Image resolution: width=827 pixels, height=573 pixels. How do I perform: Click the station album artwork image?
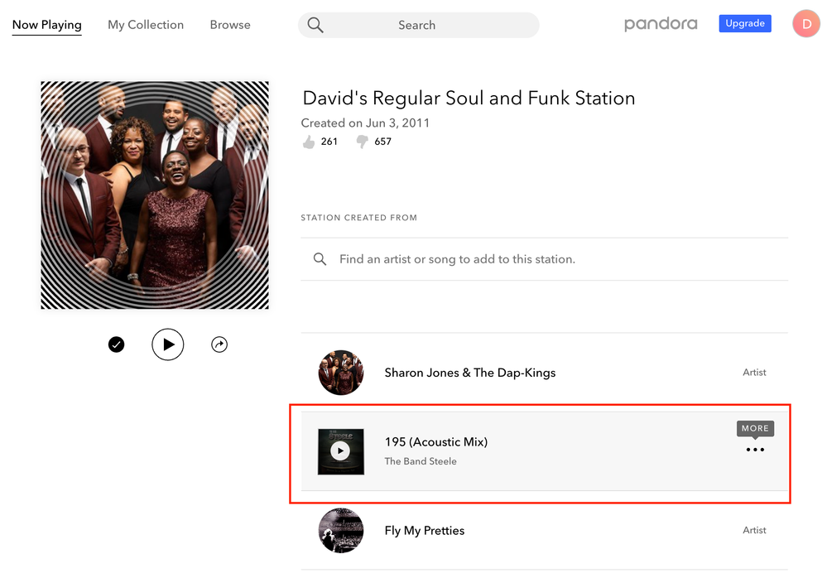click(x=155, y=195)
